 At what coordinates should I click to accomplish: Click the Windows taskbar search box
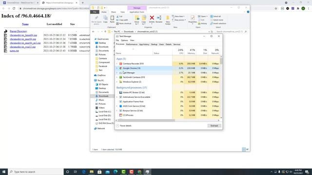36,172
